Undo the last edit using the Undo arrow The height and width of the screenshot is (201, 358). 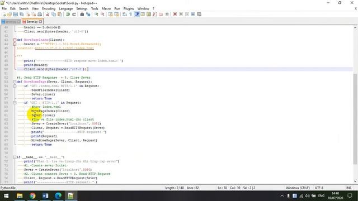pos(68,14)
